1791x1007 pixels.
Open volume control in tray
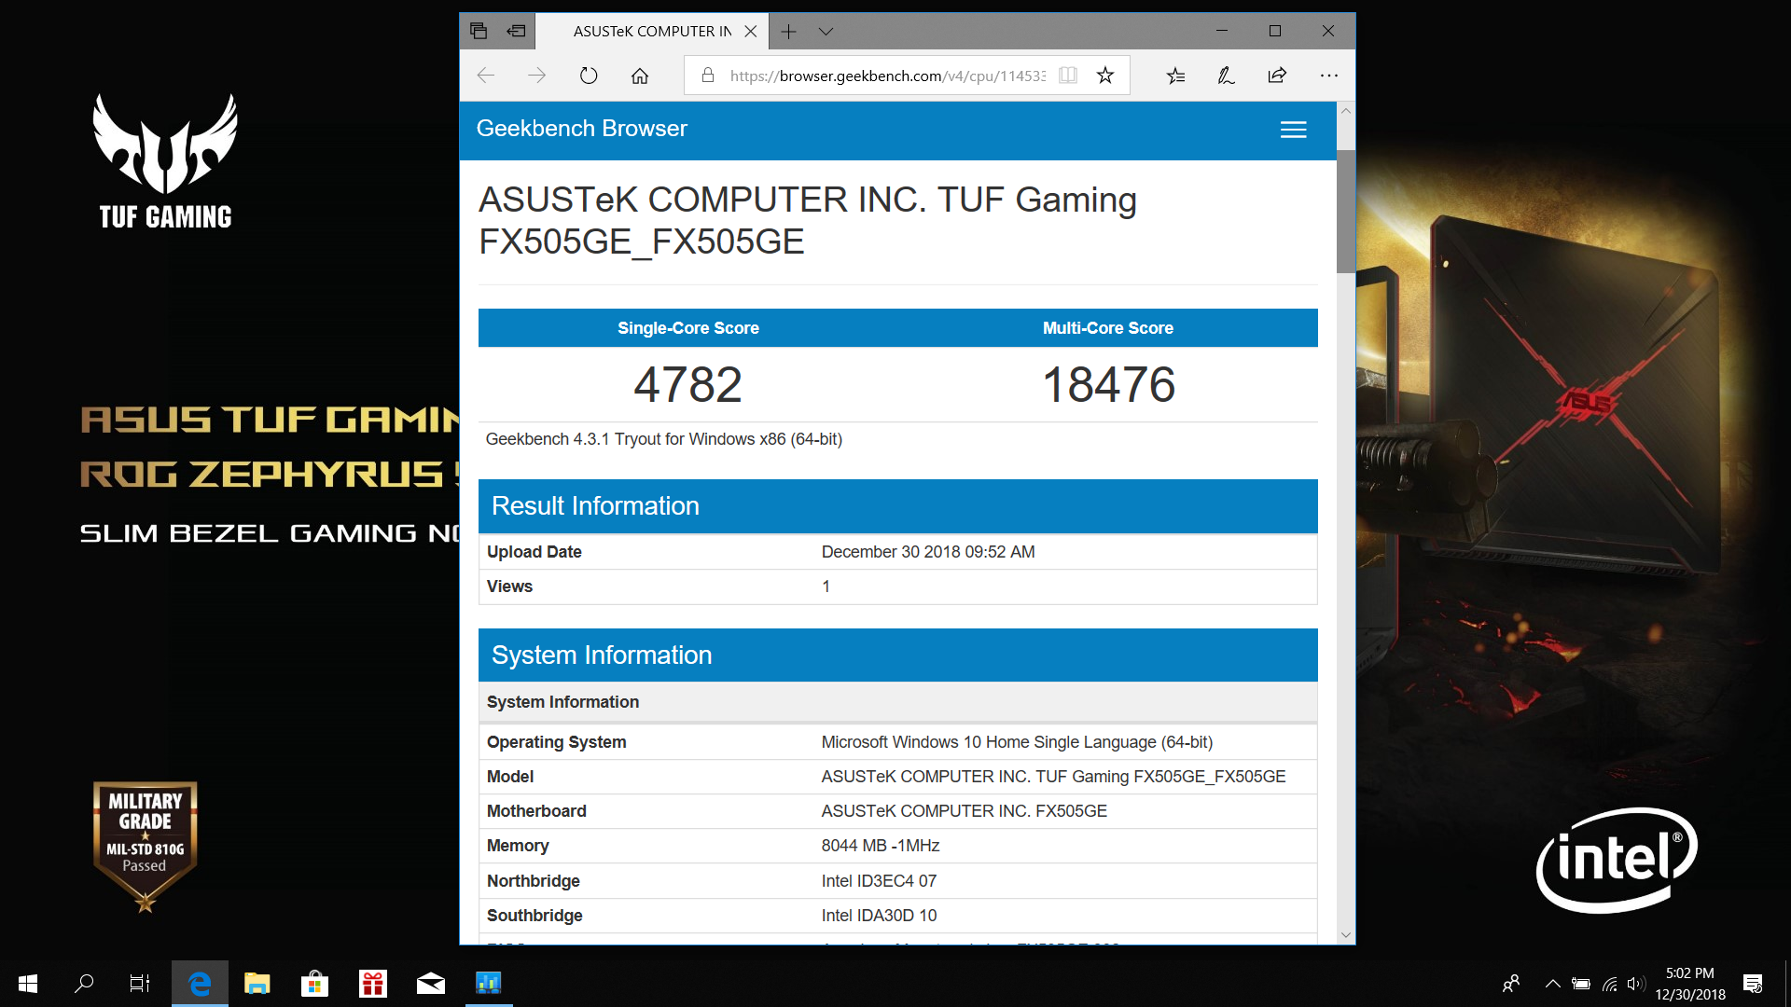pyautogui.click(x=1634, y=984)
